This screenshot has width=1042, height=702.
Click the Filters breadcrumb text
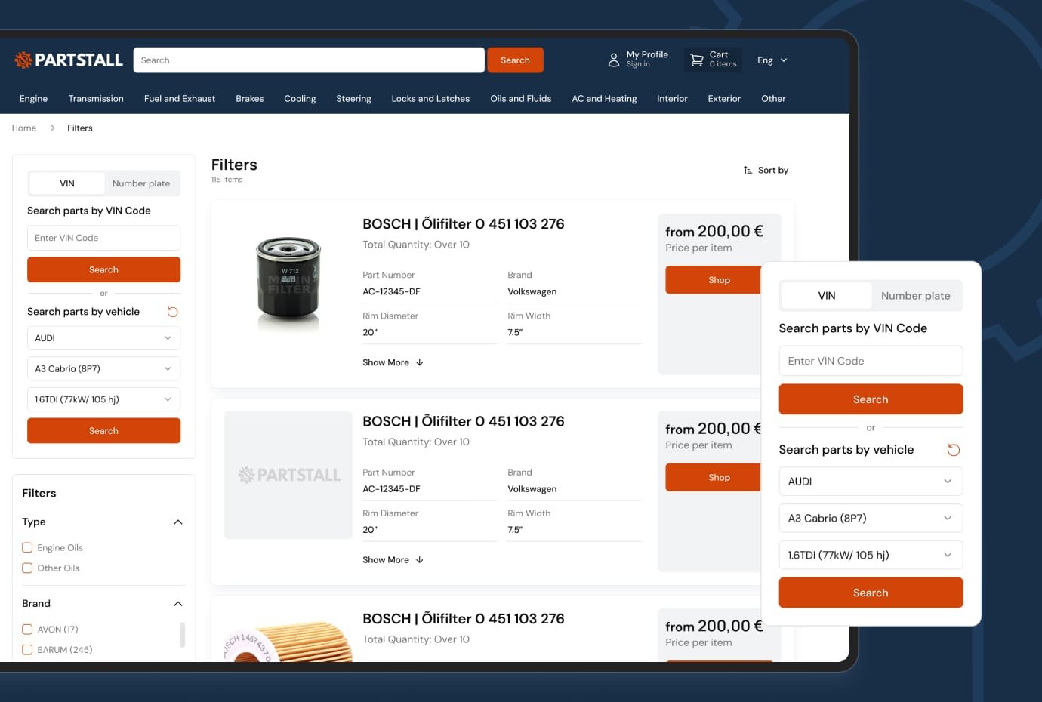[80, 128]
